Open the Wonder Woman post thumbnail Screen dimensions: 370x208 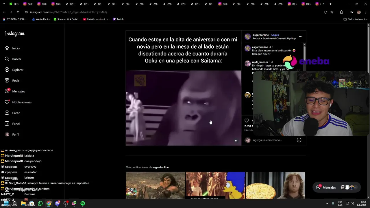pos(155,185)
